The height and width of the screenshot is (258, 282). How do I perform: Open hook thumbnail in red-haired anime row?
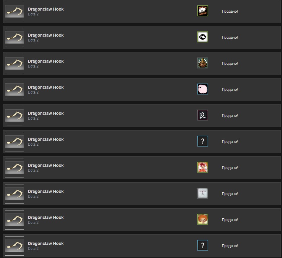pyautogui.click(x=15, y=168)
